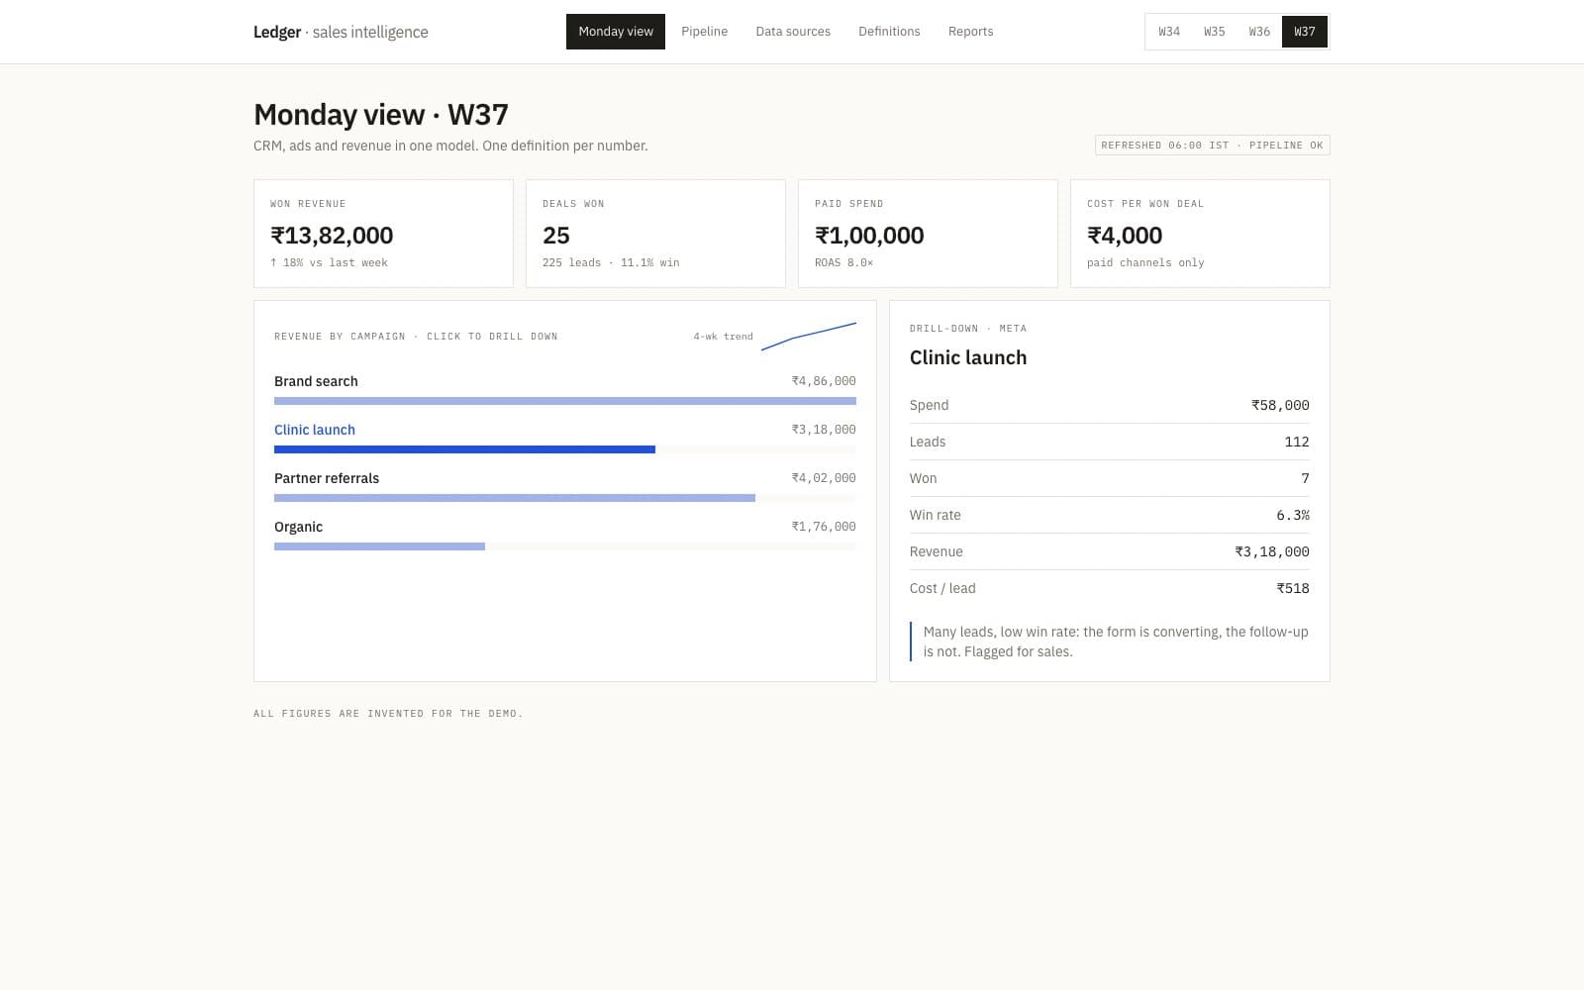Viewport: 1584px width, 990px height.
Task: Click the Cost / lead ₹518 value
Action: tap(1293, 588)
